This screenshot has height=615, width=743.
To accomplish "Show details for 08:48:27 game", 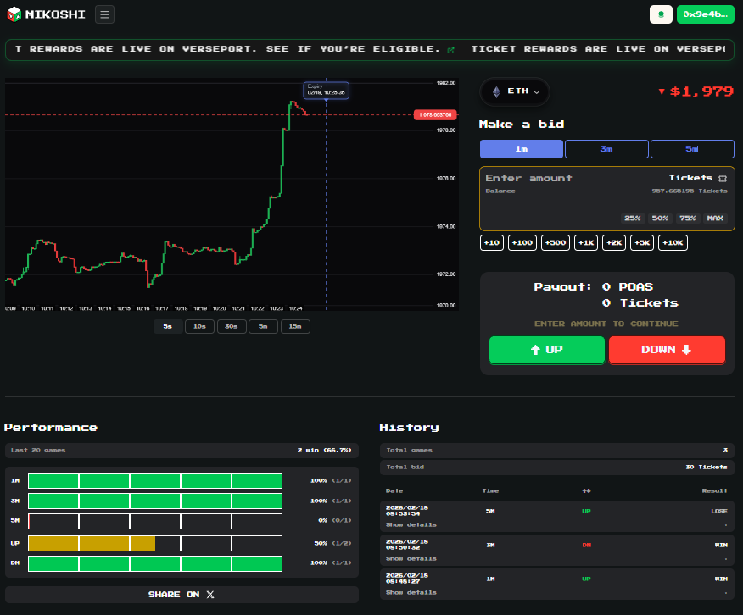I will click(411, 592).
